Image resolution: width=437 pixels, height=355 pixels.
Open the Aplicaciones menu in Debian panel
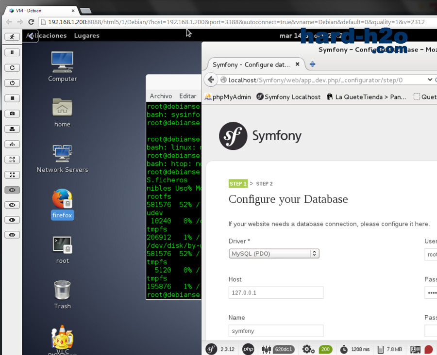[47, 35]
